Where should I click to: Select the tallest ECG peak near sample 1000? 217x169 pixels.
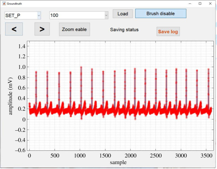point(81,68)
